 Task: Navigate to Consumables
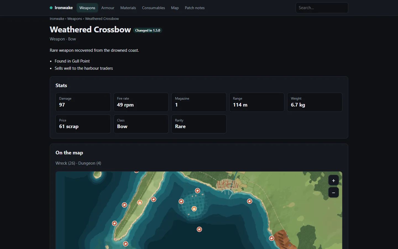tap(153, 8)
